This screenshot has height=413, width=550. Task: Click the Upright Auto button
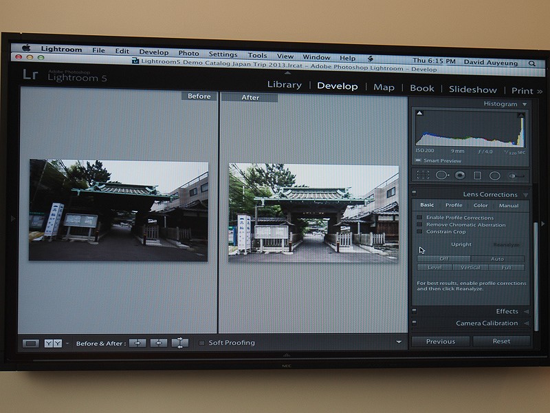pos(497,259)
